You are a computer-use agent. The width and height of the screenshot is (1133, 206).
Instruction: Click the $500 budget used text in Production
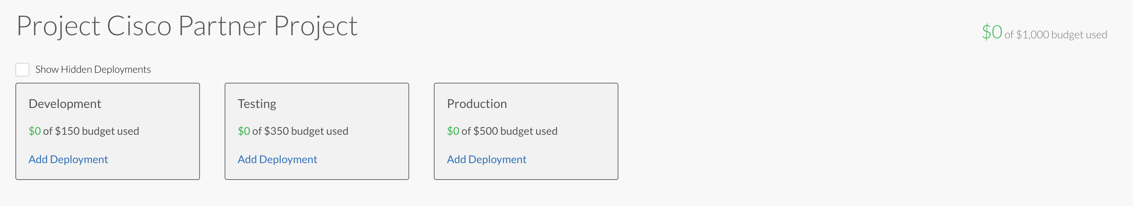(x=510, y=131)
